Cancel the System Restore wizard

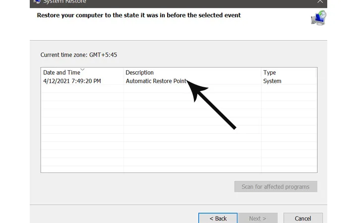pos(302,218)
